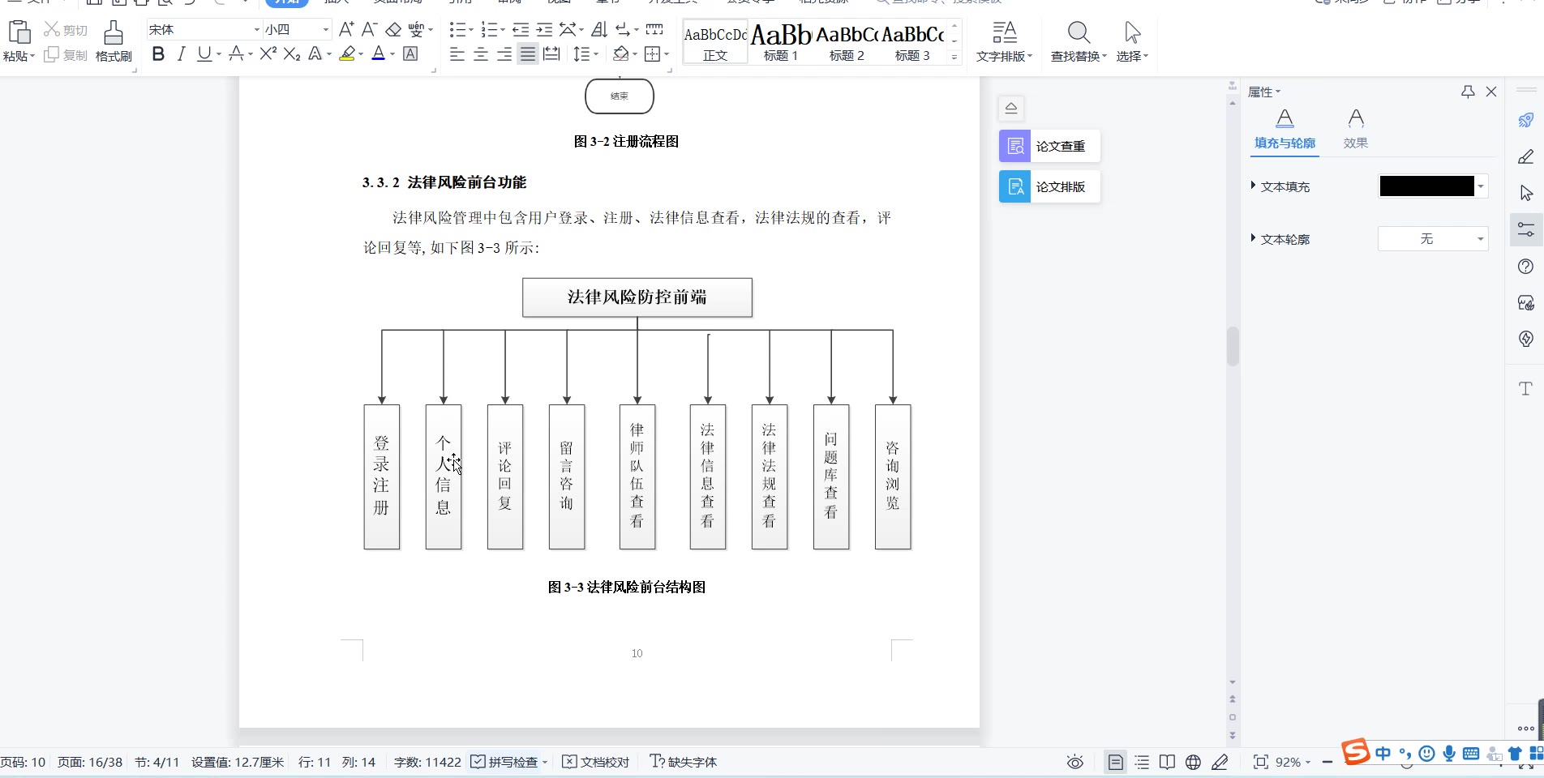Click the font color A swatch
Image resolution: width=1544 pixels, height=778 pixels.
tap(378, 53)
